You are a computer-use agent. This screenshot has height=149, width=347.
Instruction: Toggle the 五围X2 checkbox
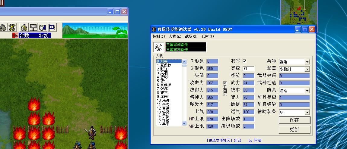pos(225,83)
